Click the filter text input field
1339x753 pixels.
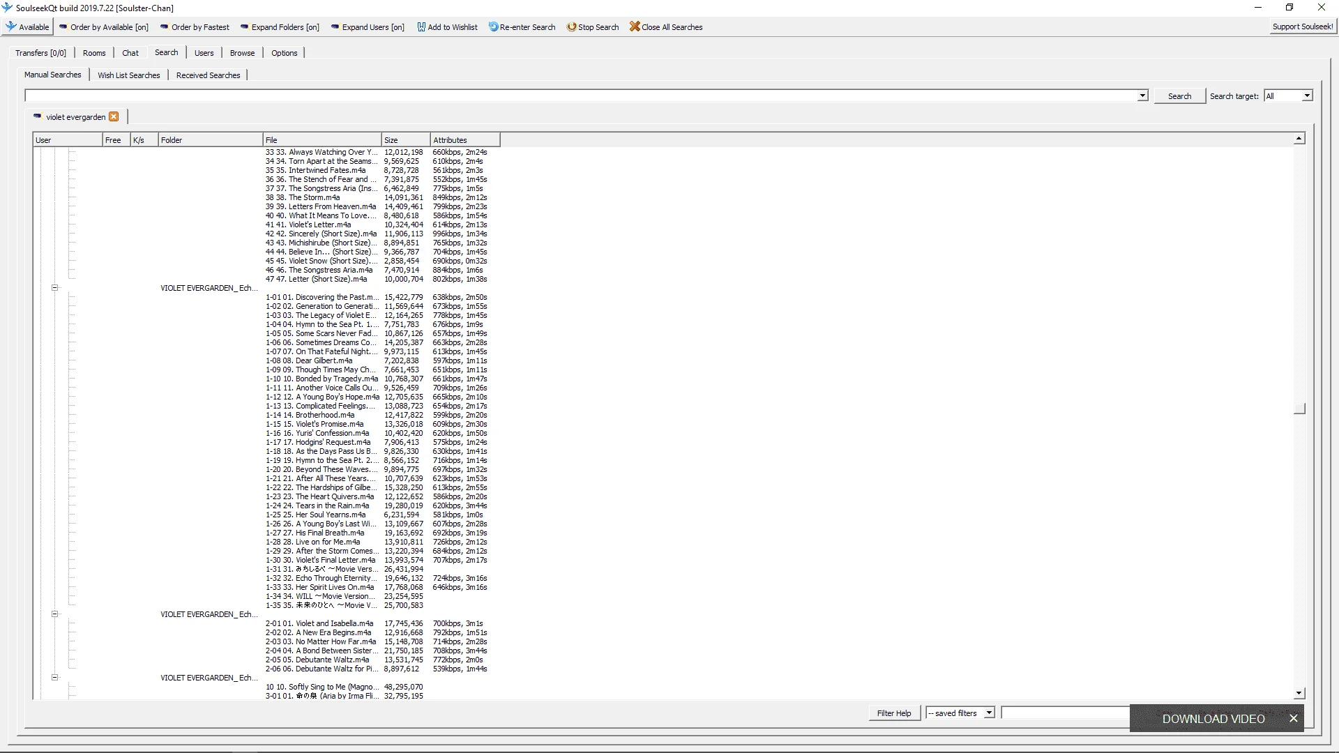(1065, 713)
